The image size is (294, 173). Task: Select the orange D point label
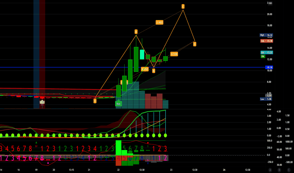195,44
